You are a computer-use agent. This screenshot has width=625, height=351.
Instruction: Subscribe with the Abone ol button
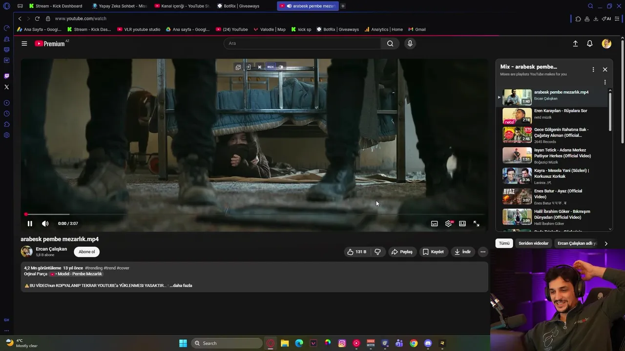click(x=87, y=252)
